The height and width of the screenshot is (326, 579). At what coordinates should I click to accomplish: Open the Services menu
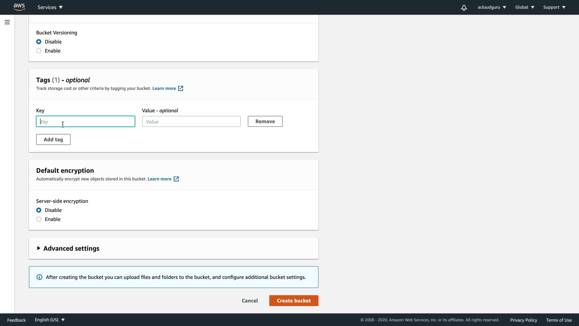[x=50, y=7]
